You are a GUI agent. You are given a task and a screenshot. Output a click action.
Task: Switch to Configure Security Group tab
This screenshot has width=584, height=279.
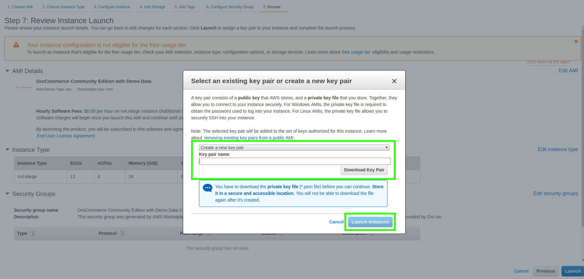coord(230,7)
